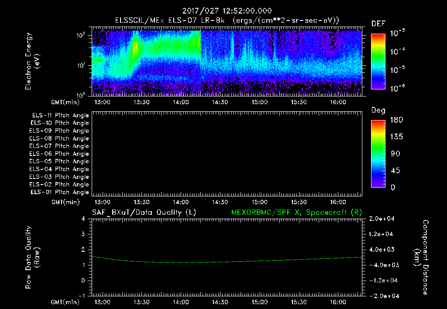Viewport: 447px width, 309px height.
Task: Click GMT(min) label under the spectrogram panel
Action: tap(65, 102)
